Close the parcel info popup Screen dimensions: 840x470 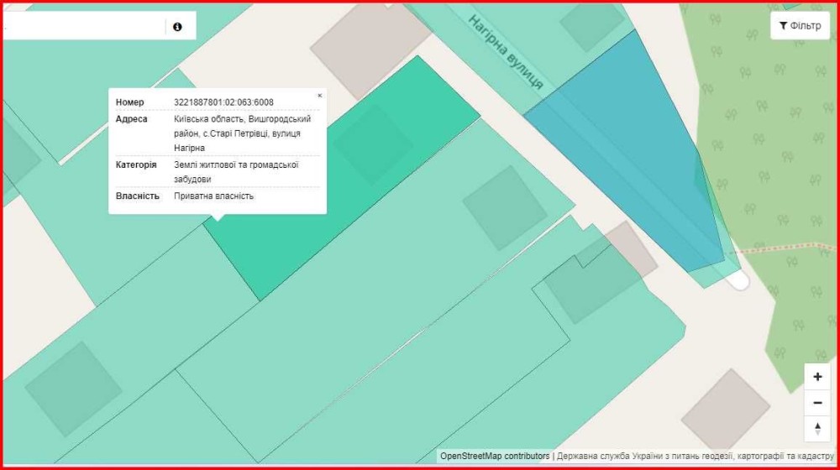point(319,96)
